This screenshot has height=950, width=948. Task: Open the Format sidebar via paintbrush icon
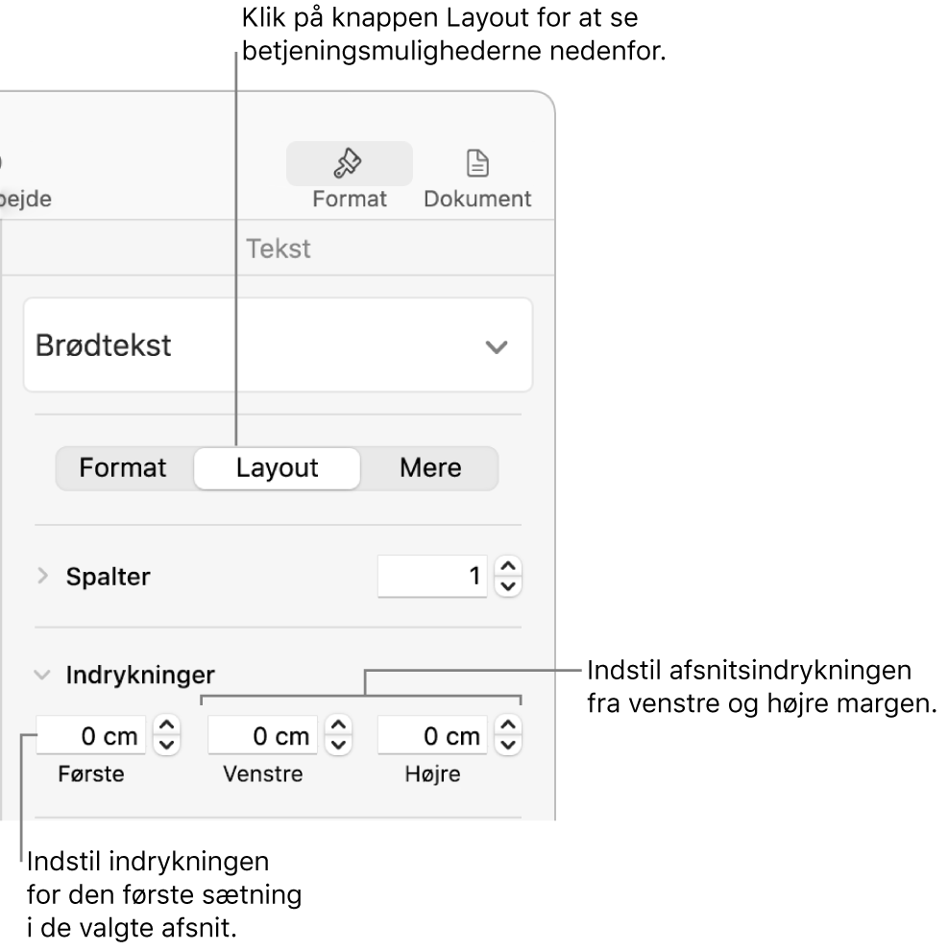tap(349, 163)
